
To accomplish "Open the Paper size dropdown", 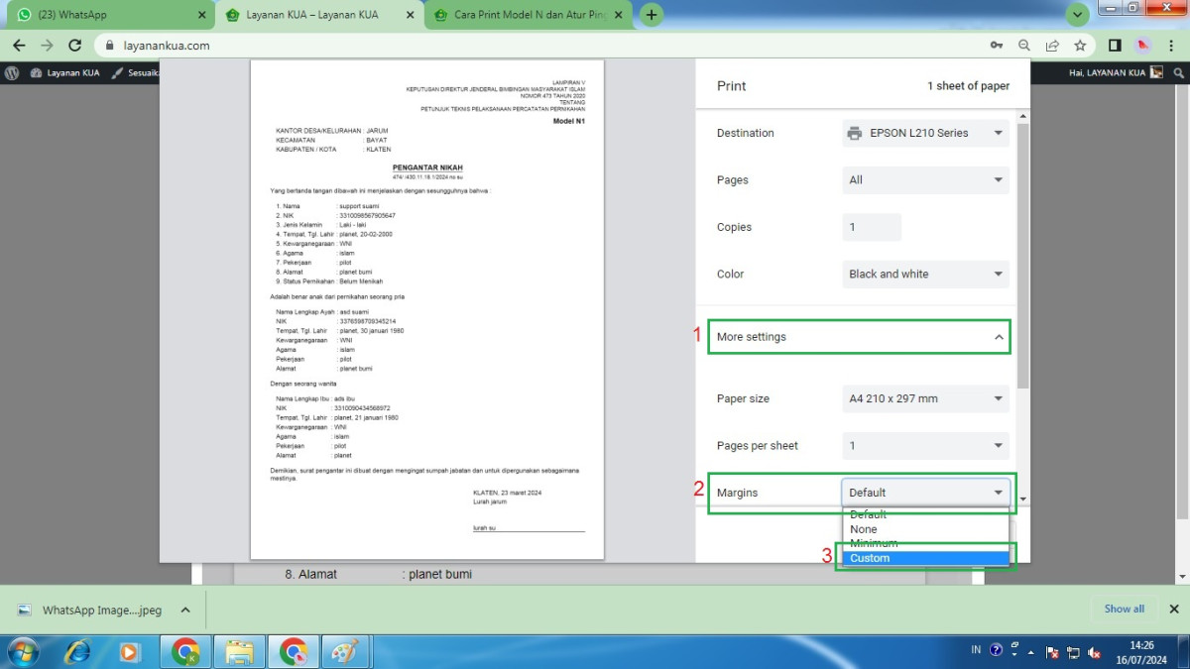I will click(x=925, y=398).
